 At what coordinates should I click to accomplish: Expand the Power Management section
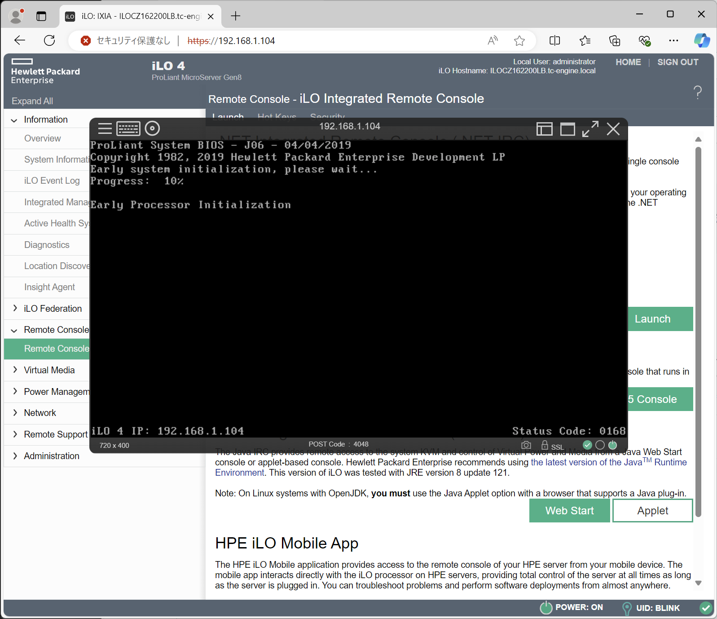click(14, 391)
